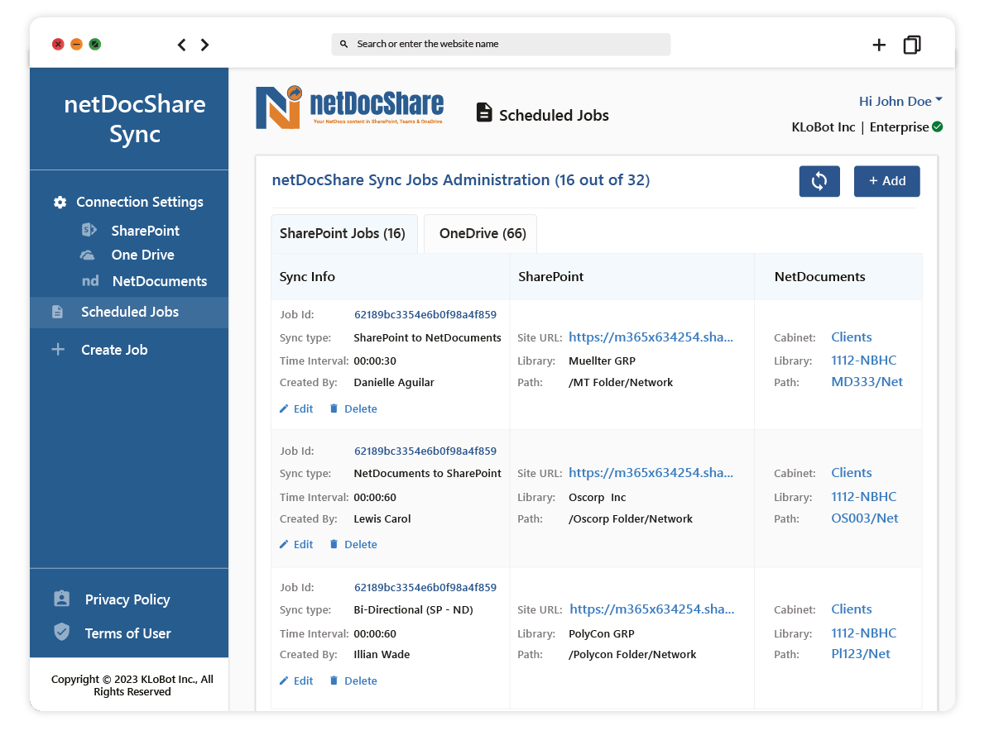Click '/Oscorp Folder/Network' path text
The width and height of the screenshot is (994, 745).
pos(631,519)
